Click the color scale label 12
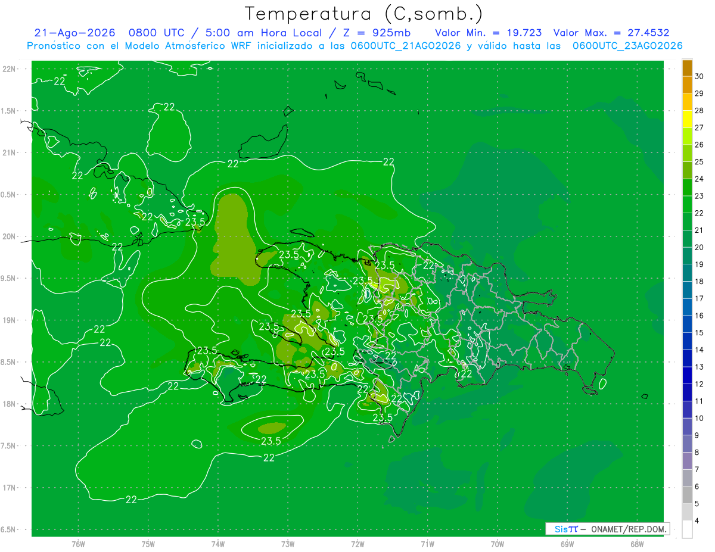This screenshot has height=552, width=715. (x=700, y=384)
